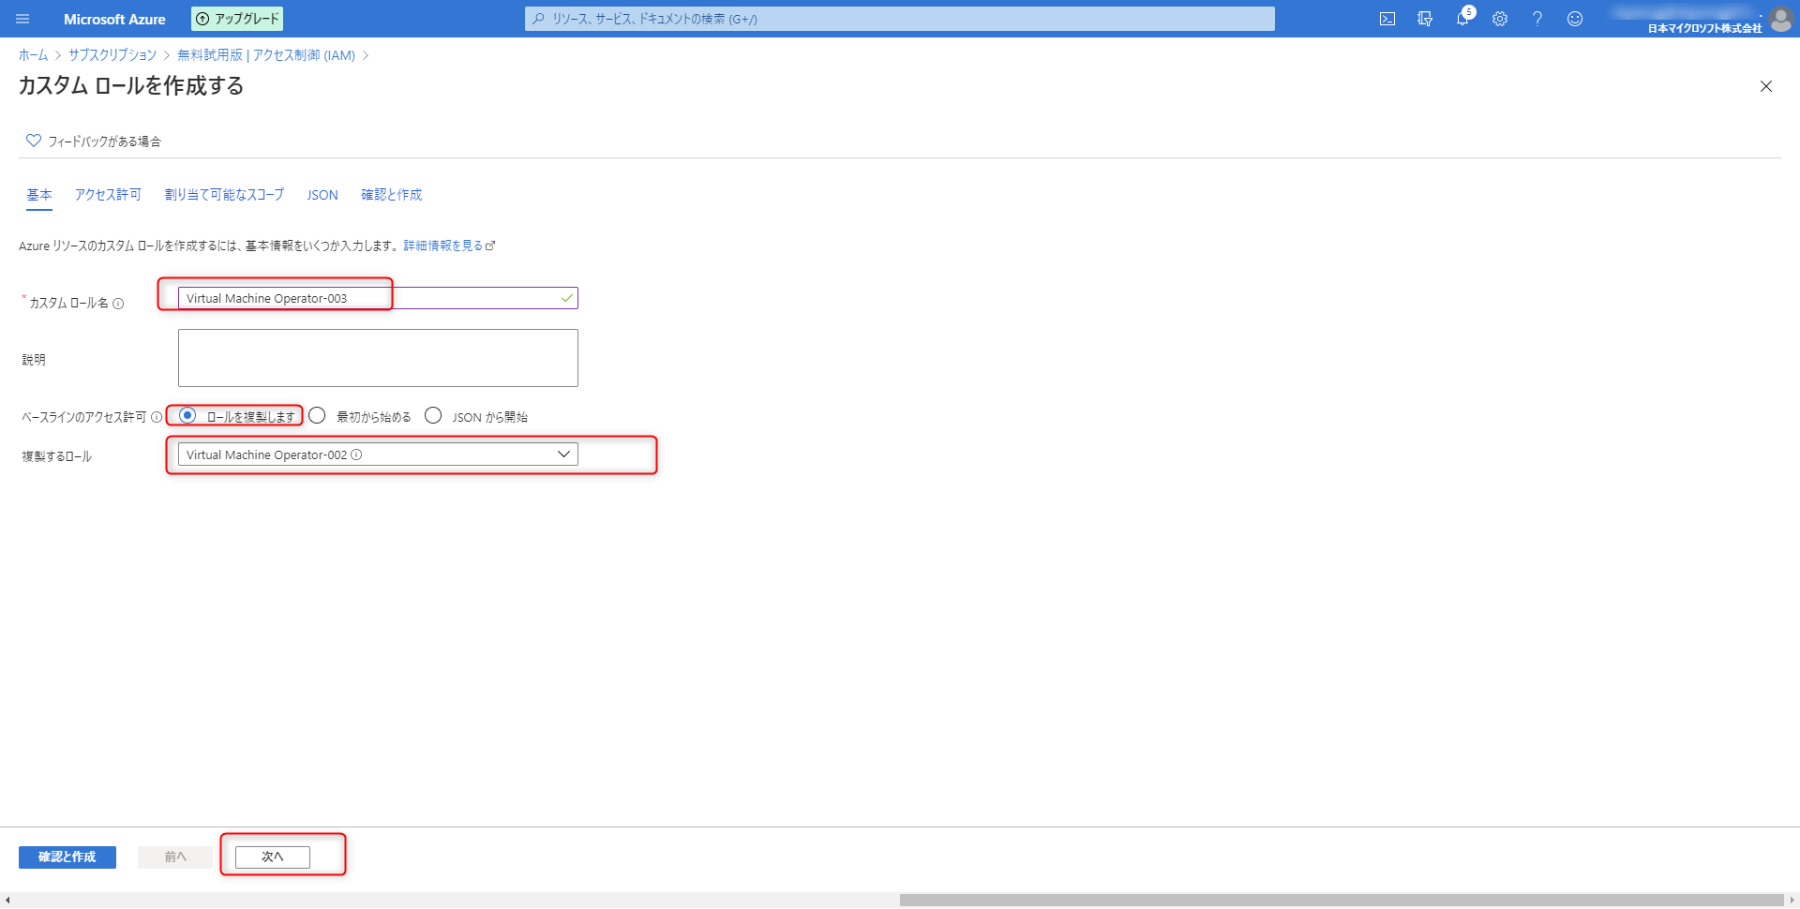This screenshot has height=909, width=1800.
Task: Click the scrollbar left arrow
Action: coord(7,901)
